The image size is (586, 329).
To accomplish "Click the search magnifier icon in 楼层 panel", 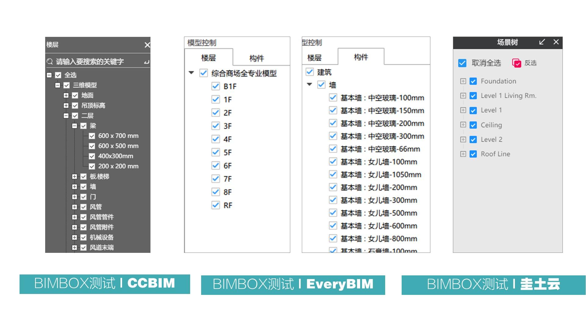I will 50,61.
